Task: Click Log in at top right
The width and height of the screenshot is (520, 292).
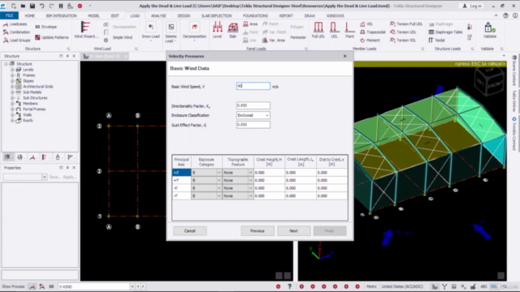Action: click(472, 6)
